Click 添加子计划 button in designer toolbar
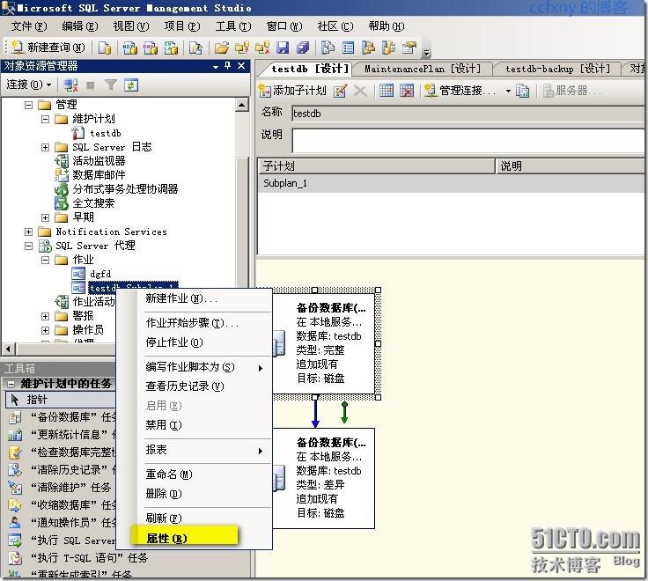This screenshot has height=581, width=648. click(x=292, y=91)
